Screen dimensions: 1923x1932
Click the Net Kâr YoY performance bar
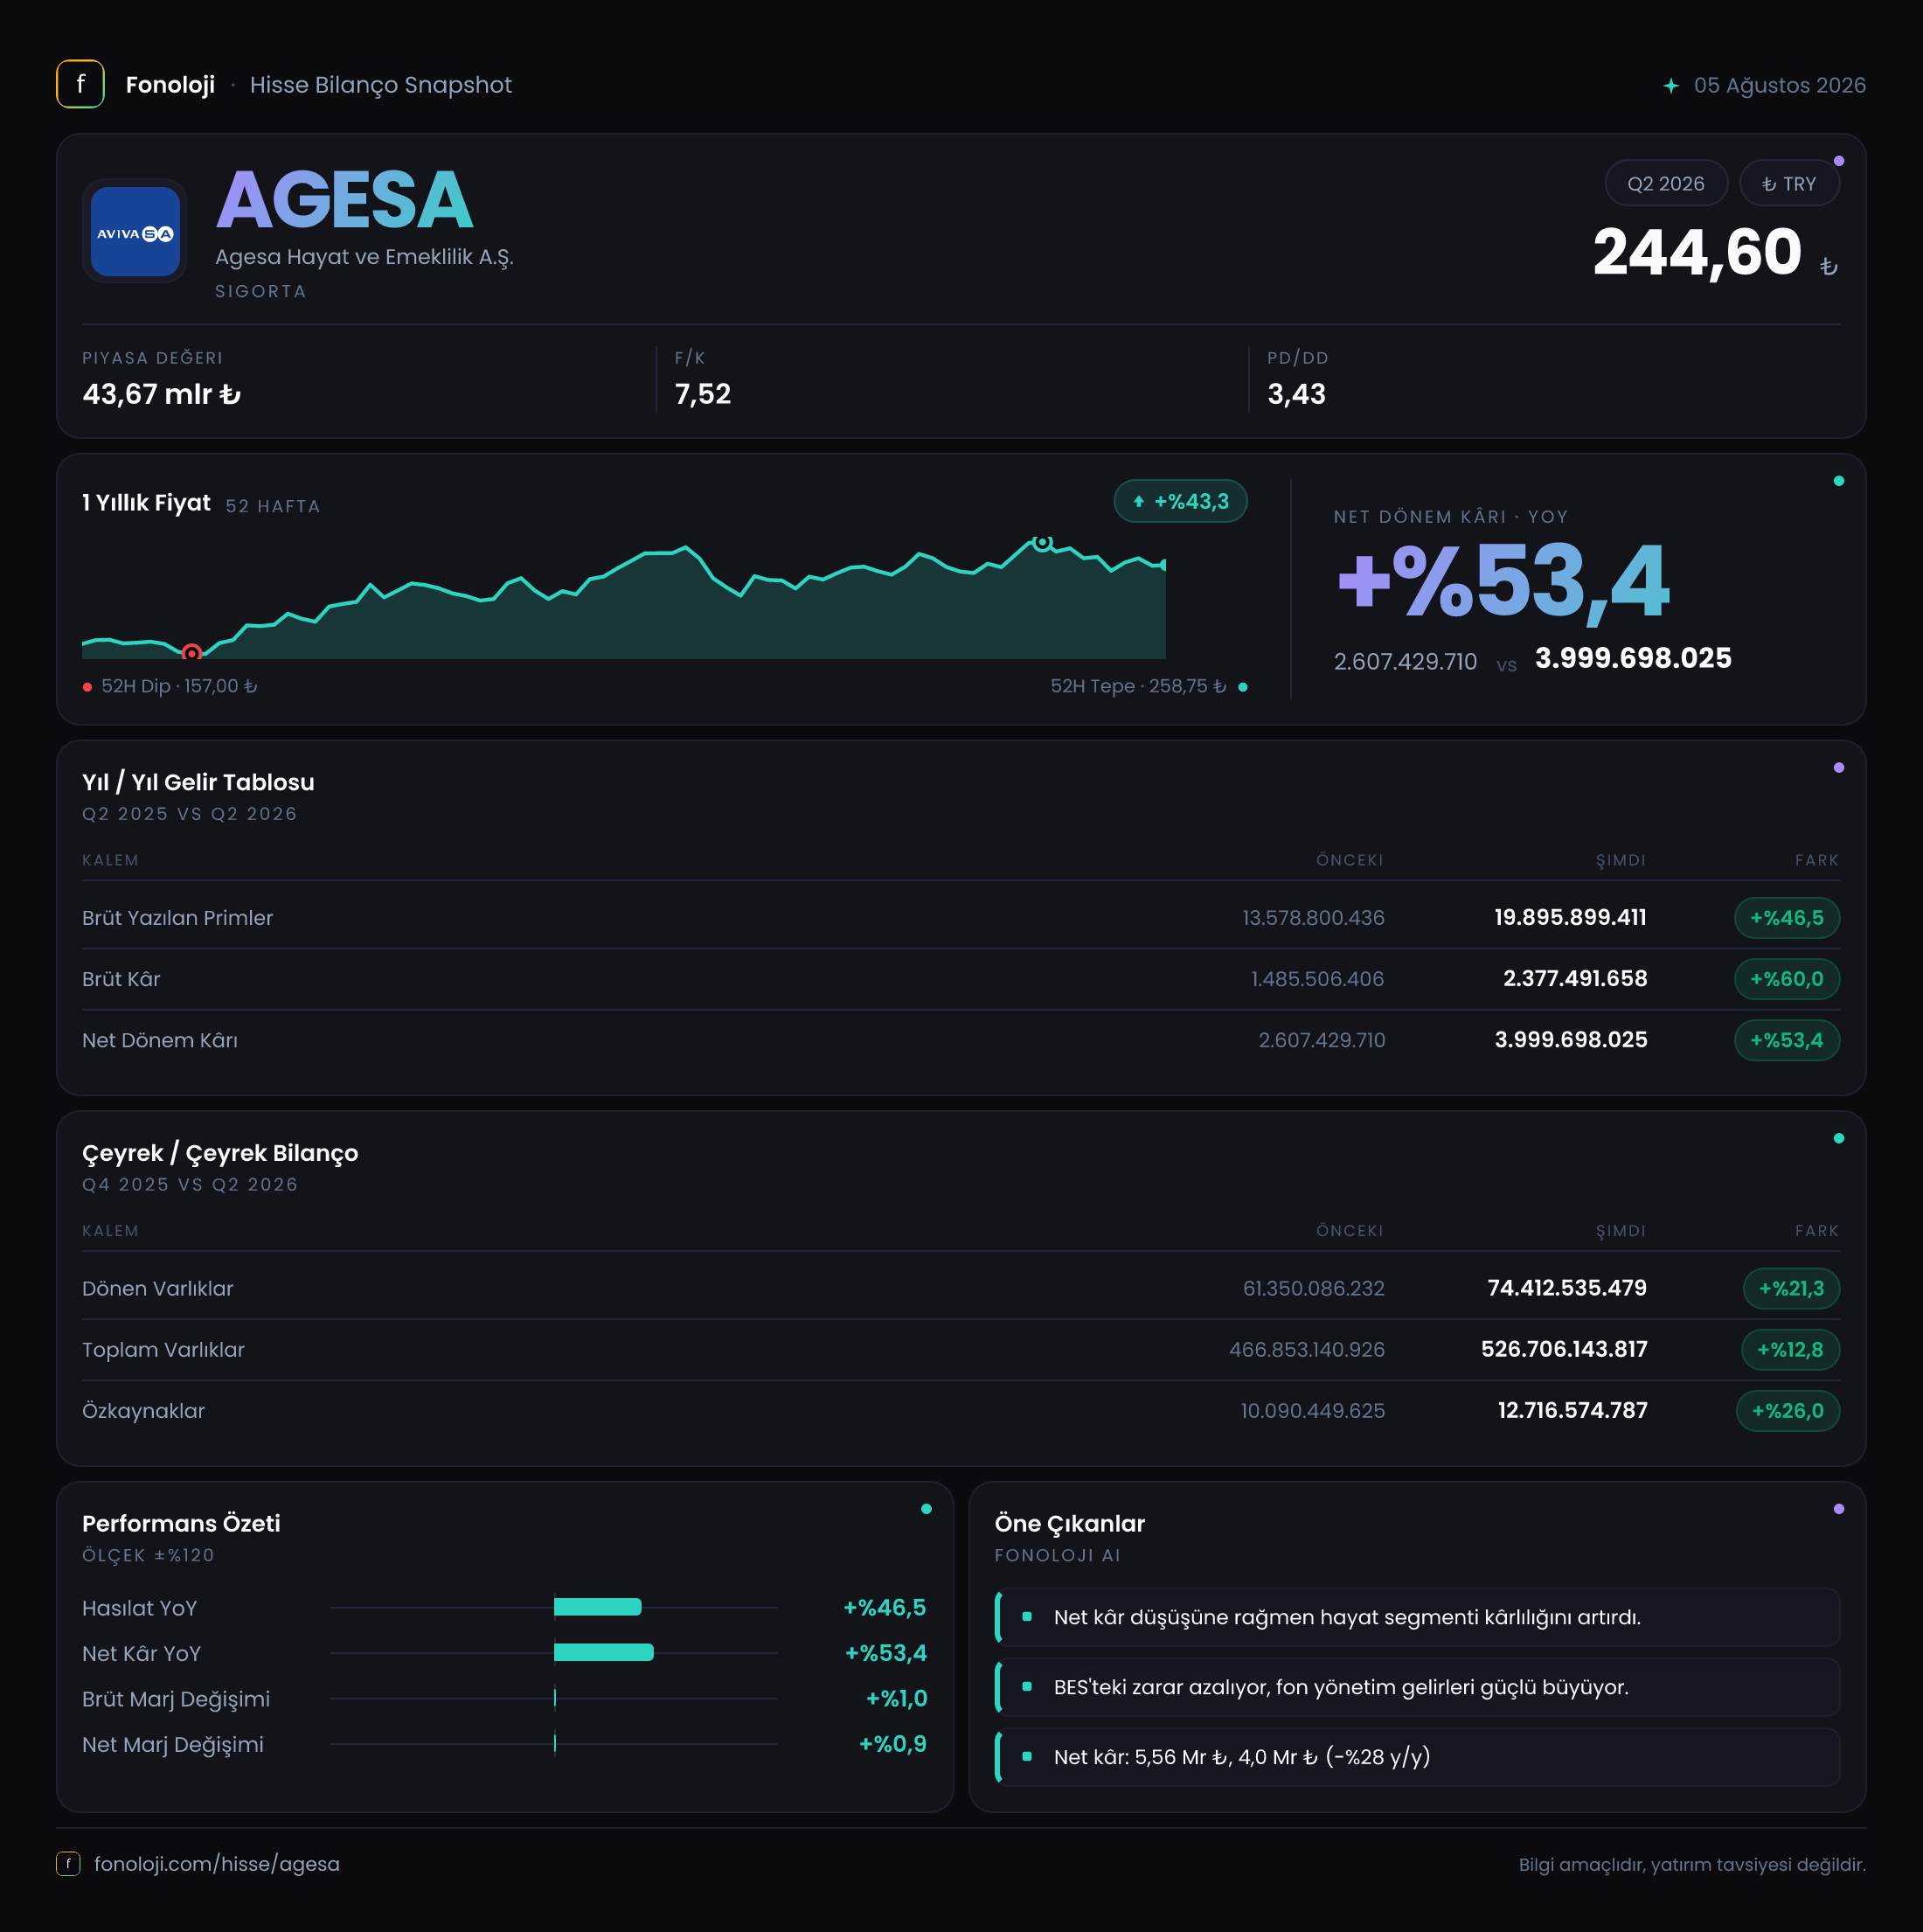point(603,1652)
